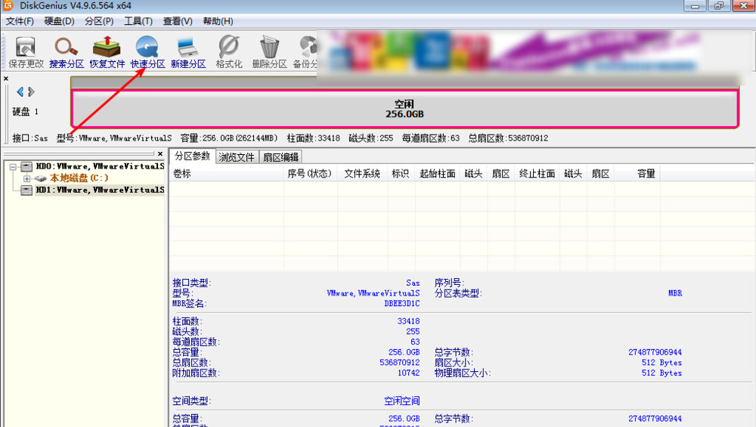Open the 文件(F) menu
The width and height of the screenshot is (756, 427).
(20, 21)
